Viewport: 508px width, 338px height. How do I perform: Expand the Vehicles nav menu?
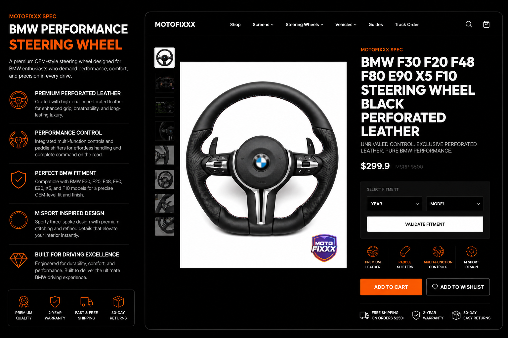pyautogui.click(x=346, y=24)
